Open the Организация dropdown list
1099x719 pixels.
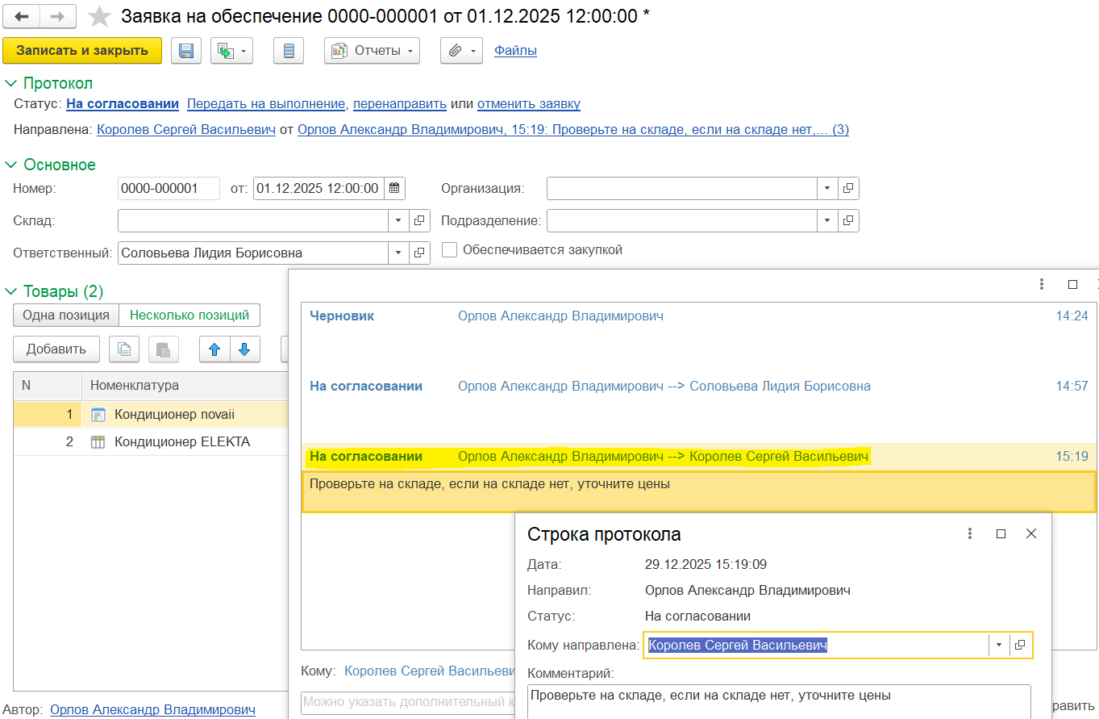pyautogui.click(x=827, y=189)
